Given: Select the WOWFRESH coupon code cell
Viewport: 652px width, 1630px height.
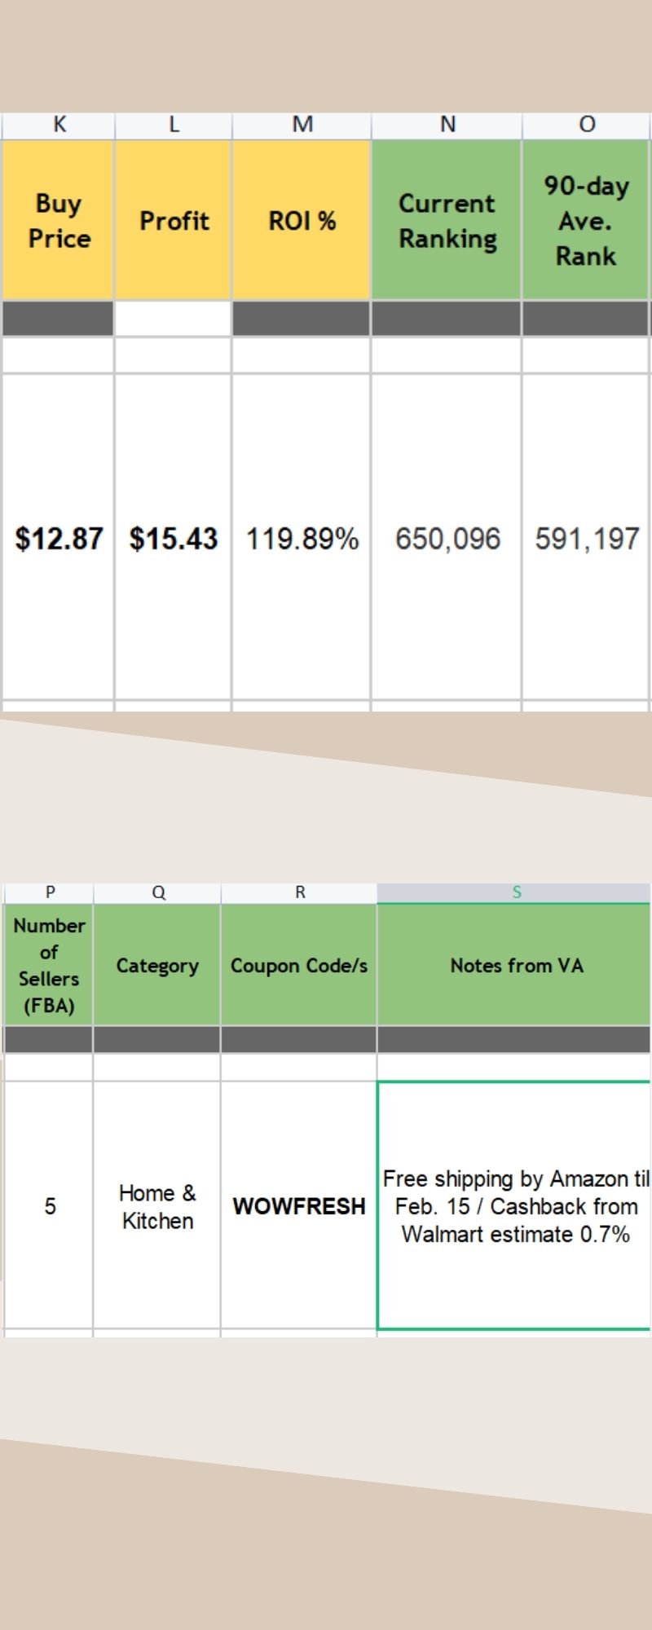Looking at the screenshot, I should pyautogui.click(x=299, y=1206).
